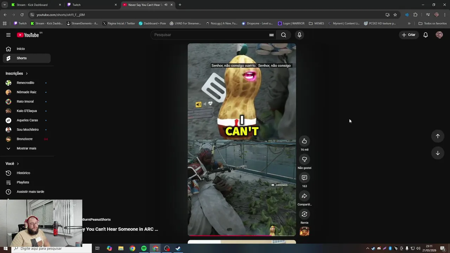Open the comments icon showing 163
This screenshot has height=253, width=450.
click(304, 177)
